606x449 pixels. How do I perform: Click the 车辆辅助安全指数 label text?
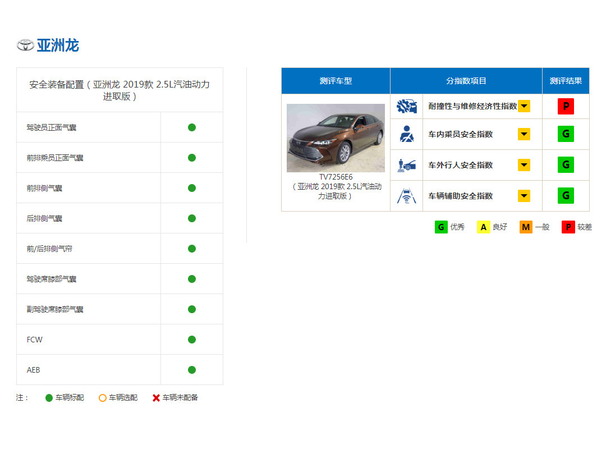tap(460, 196)
